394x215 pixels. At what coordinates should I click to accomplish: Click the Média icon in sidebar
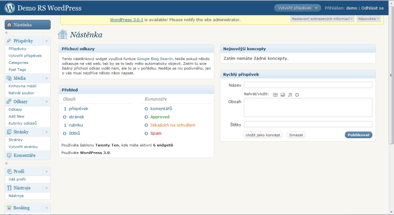tap(9, 78)
